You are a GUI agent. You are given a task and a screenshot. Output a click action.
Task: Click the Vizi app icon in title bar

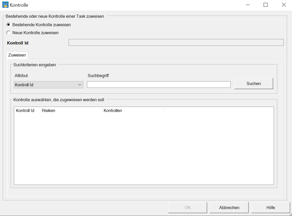5,5
